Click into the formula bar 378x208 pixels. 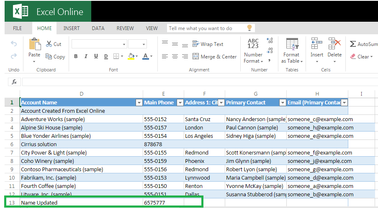click(200, 82)
